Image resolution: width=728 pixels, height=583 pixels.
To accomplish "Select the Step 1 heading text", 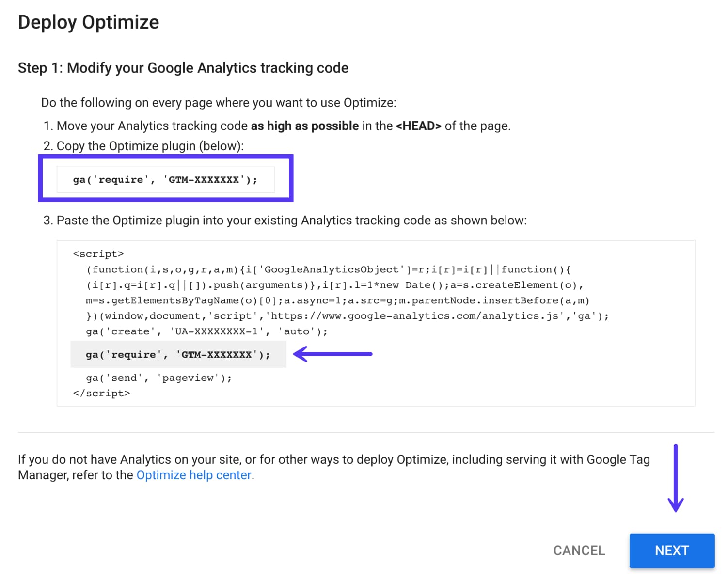I will (x=183, y=68).
